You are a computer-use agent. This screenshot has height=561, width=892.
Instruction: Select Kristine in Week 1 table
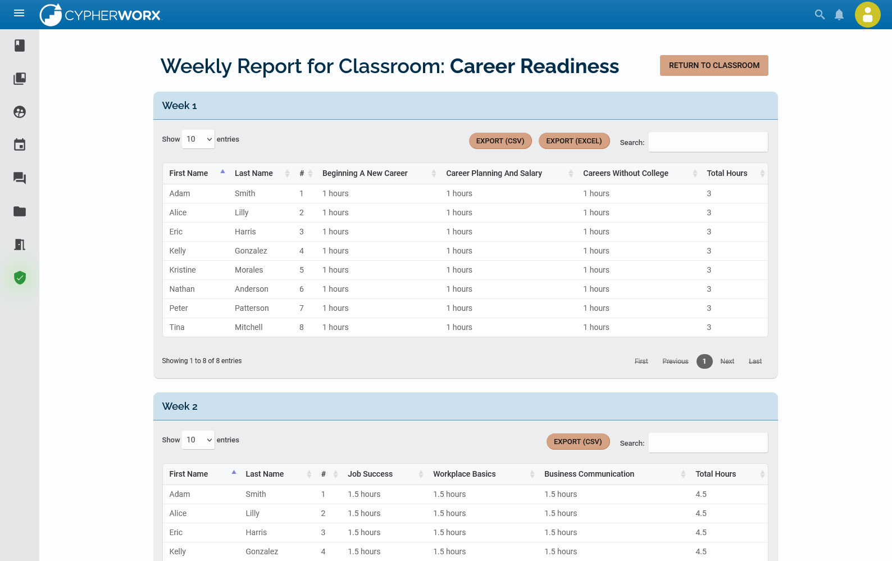click(183, 270)
